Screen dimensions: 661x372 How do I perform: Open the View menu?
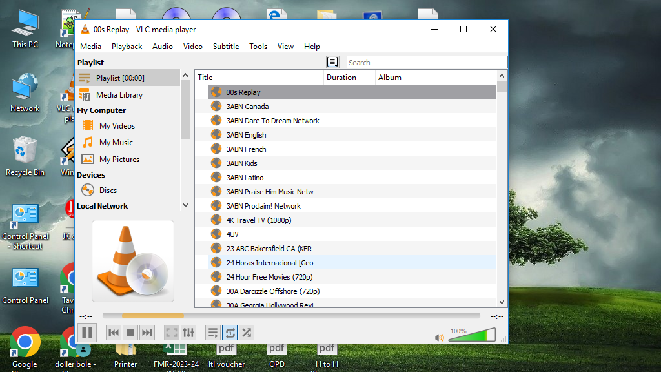coord(285,46)
